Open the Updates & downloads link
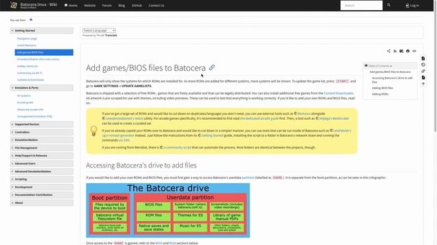Image resolution: width=437 pixels, height=245 pixels. [x=30, y=80]
